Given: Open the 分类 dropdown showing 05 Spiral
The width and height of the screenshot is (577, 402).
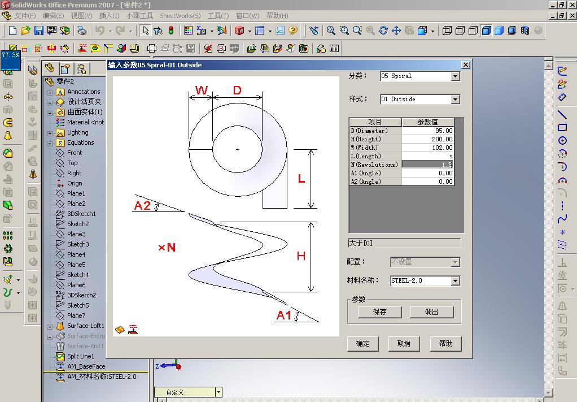Looking at the screenshot, I should 455,76.
